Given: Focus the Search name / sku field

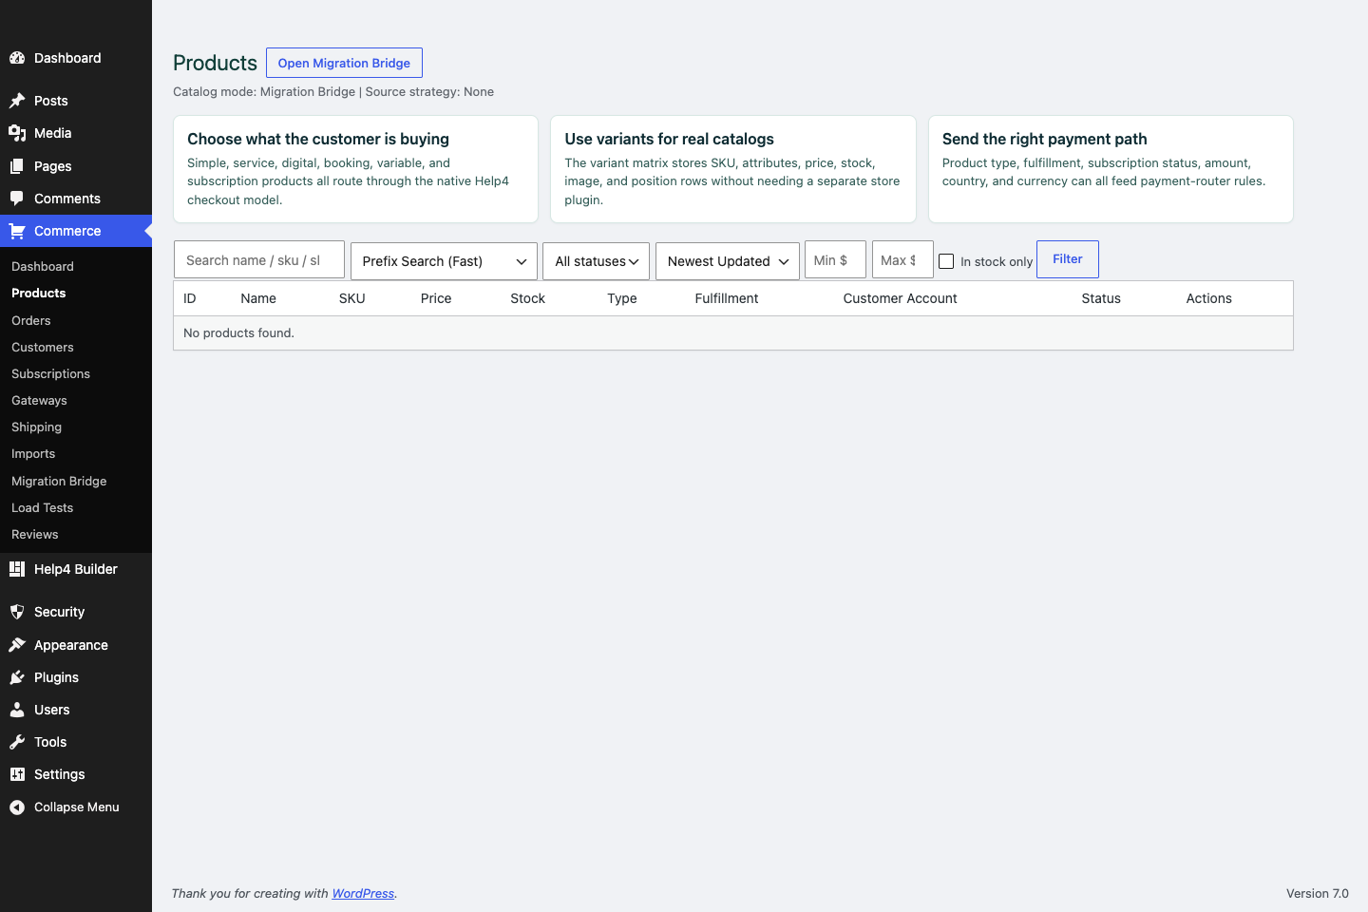Looking at the screenshot, I should (259, 259).
